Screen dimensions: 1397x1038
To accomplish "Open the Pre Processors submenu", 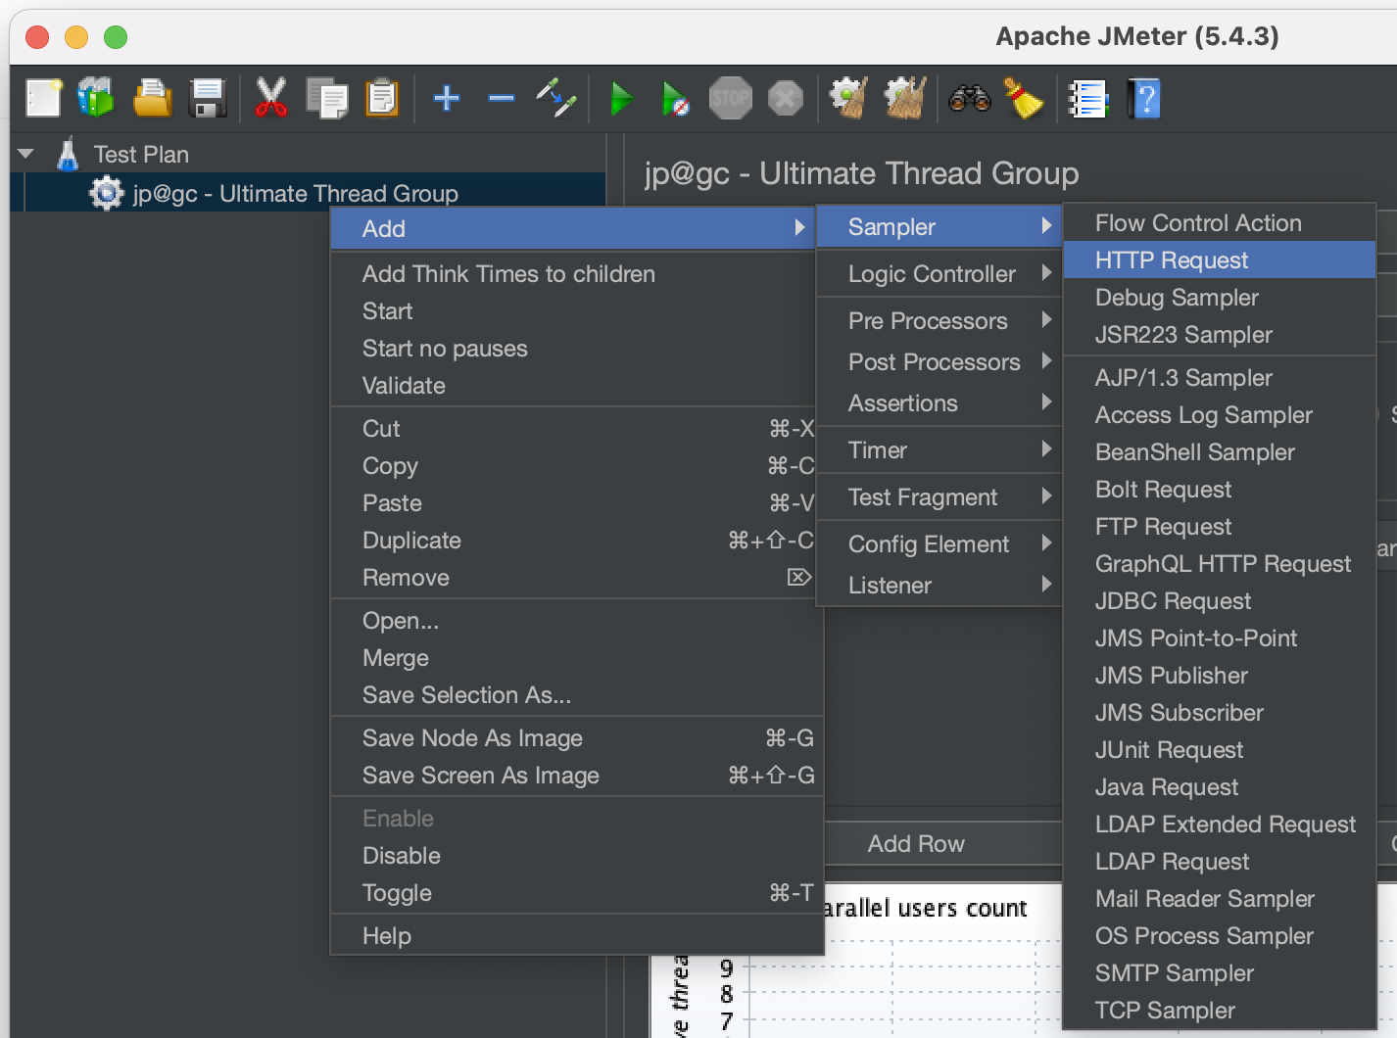I will (x=939, y=321).
